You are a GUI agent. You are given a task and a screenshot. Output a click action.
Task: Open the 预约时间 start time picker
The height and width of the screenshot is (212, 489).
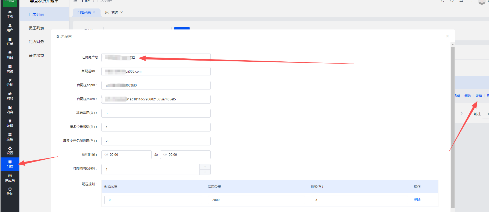pyautogui.click(x=126, y=155)
